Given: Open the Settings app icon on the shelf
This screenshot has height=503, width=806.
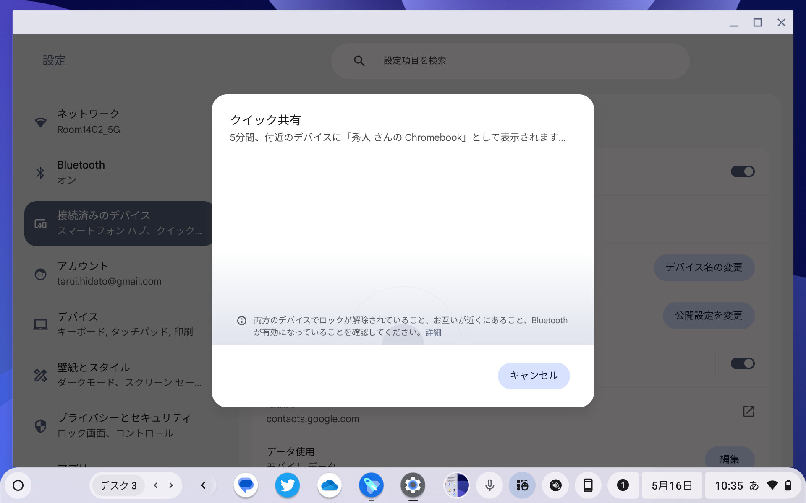Looking at the screenshot, I should pyautogui.click(x=413, y=485).
